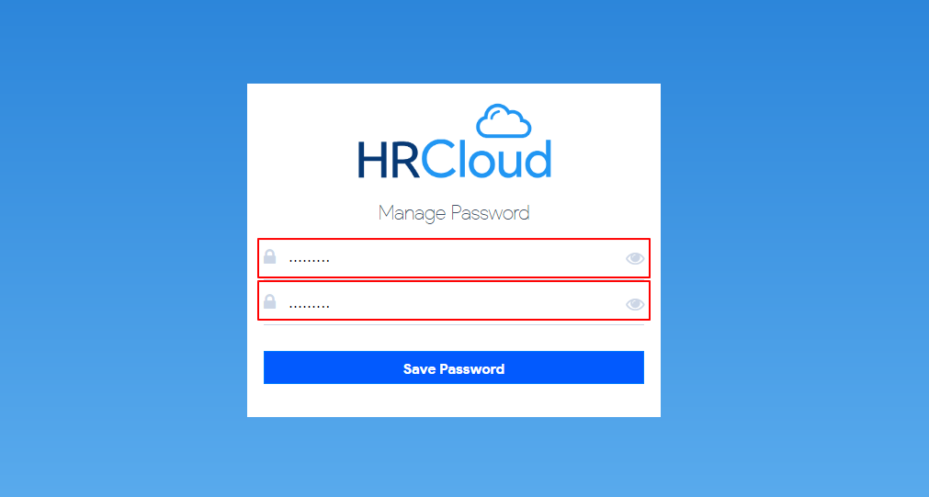Focus the second confirm password field
Screen dimensions: 929x497
(454, 301)
